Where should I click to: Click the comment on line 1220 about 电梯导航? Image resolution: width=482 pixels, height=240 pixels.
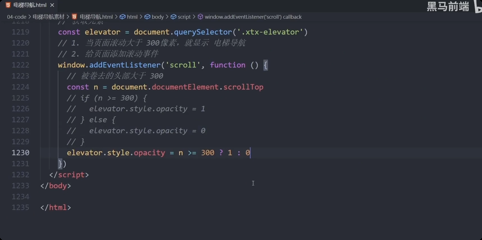(x=152, y=43)
